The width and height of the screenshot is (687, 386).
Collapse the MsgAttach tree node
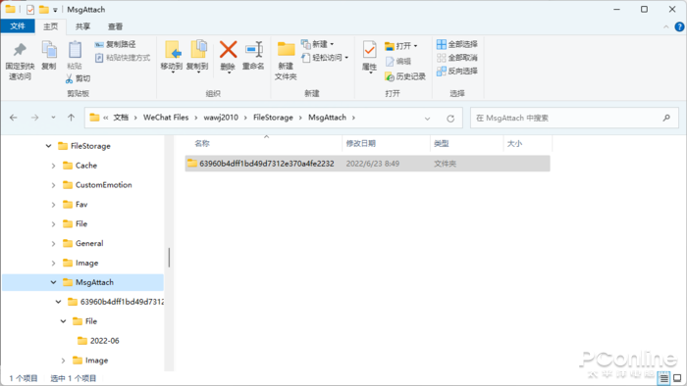[x=53, y=282]
